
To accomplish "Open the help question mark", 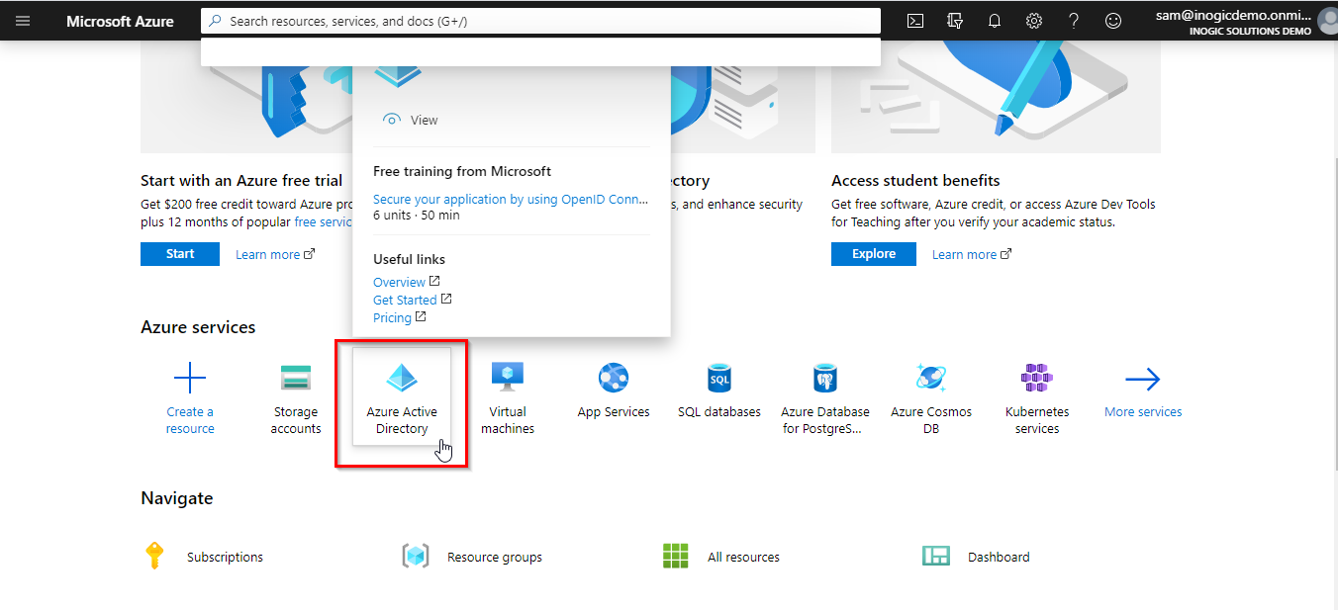I will 1074,21.
